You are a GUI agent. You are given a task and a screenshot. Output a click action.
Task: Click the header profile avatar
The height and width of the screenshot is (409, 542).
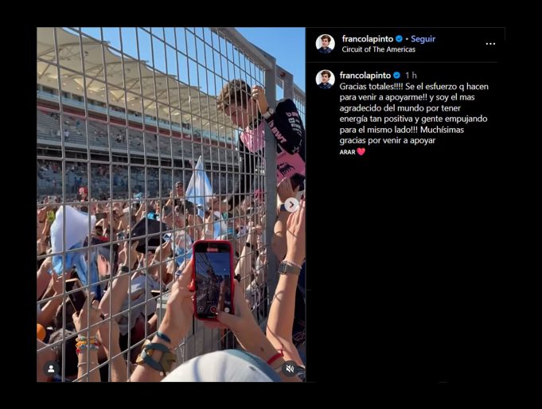point(326,44)
